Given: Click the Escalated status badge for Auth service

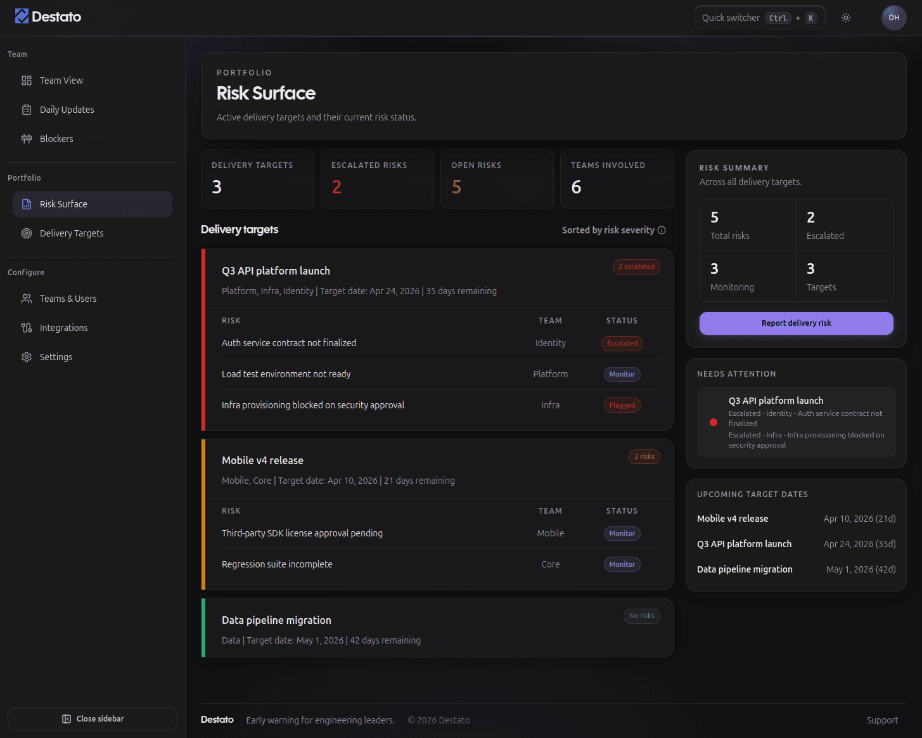Looking at the screenshot, I should pyautogui.click(x=622, y=343).
